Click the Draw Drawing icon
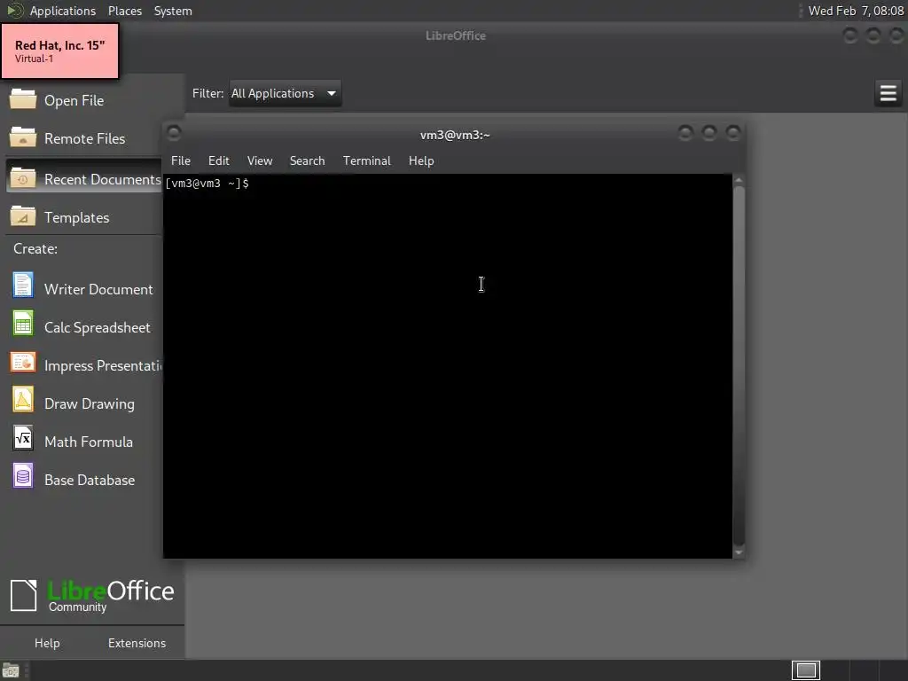 tap(22, 400)
